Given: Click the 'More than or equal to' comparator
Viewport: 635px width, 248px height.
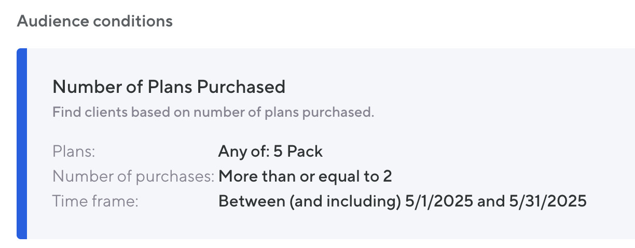Looking at the screenshot, I should (x=299, y=176).
